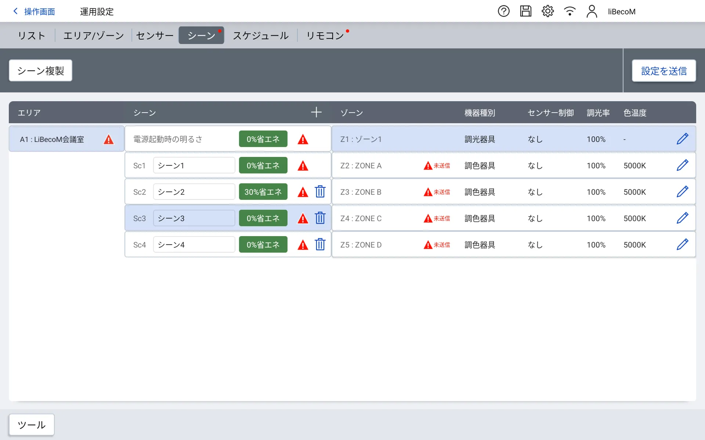Add a new scene with plus icon
The width and height of the screenshot is (705, 440).
coord(316,113)
